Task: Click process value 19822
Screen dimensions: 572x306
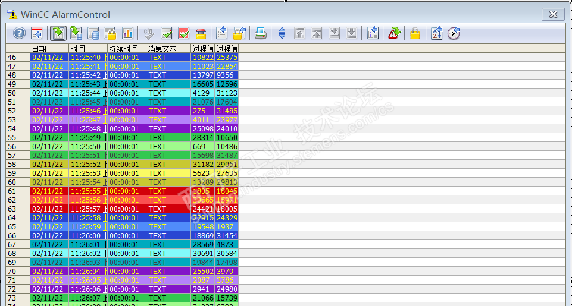Action: 203,57
